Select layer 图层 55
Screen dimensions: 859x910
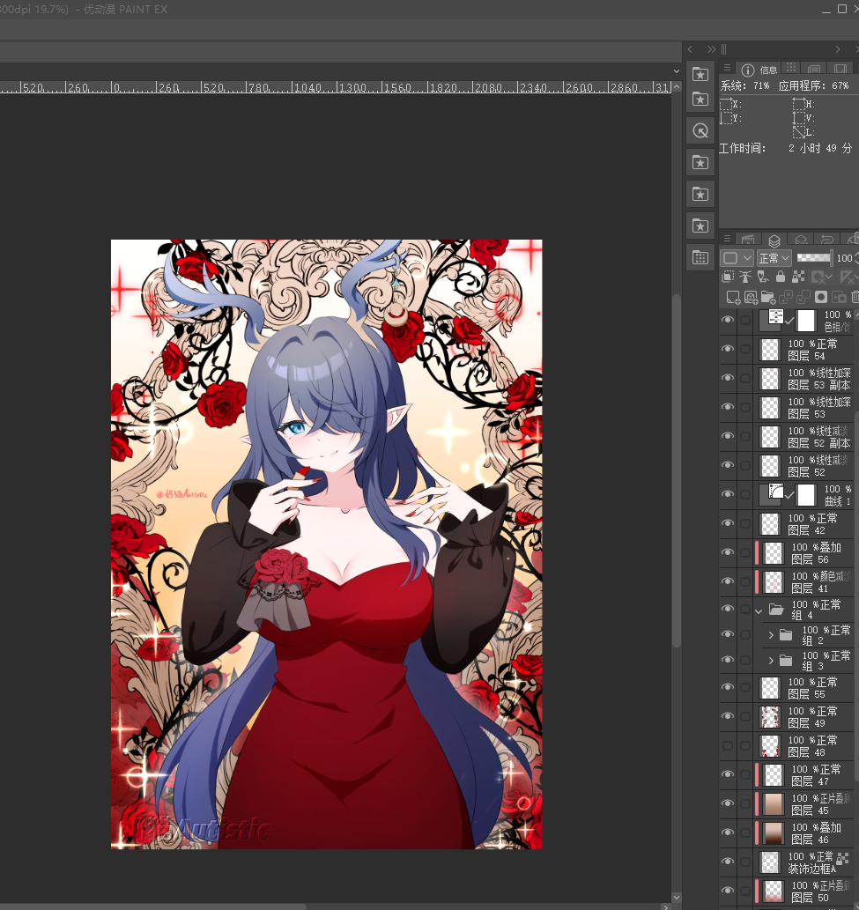(x=812, y=688)
